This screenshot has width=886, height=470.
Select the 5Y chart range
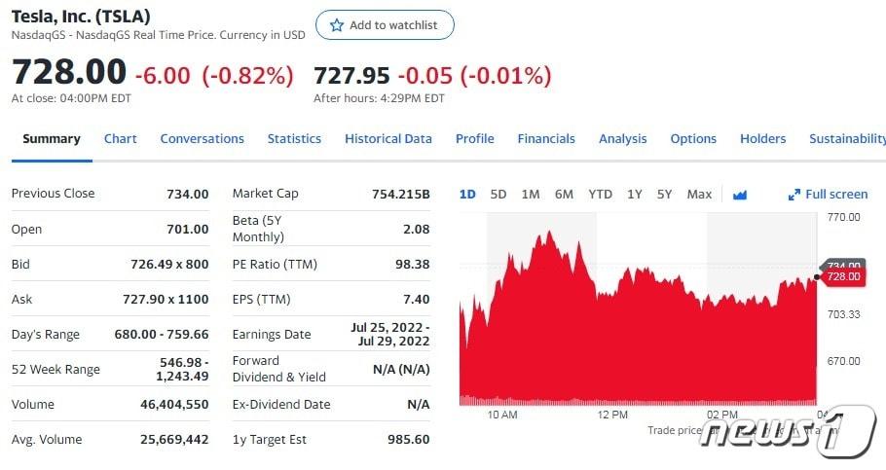coord(664,195)
